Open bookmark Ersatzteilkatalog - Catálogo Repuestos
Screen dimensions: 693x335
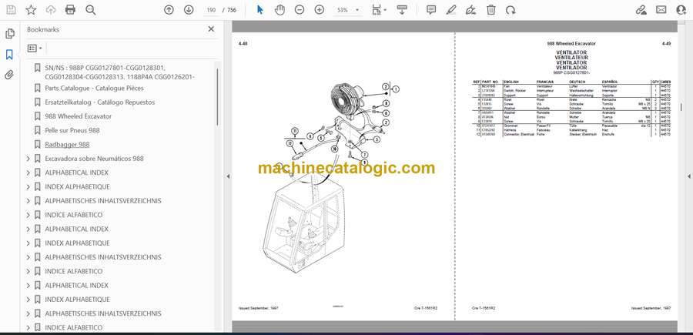tap(100, 102)
